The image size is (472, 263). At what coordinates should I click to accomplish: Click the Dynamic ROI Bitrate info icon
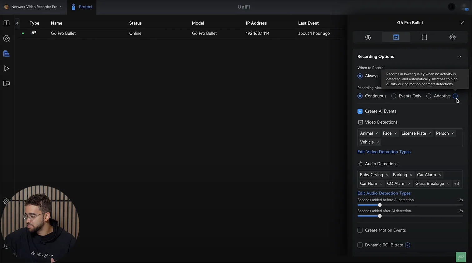(x=407, y=245)
